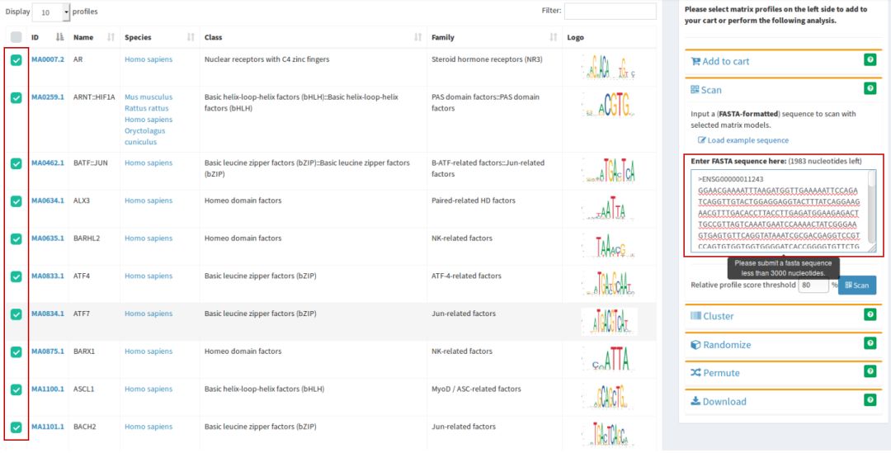Screen dimensions: 891x453
Task: Uncheck the MA0834.1 ATF7 row checkbox
Action: [16, 314]
